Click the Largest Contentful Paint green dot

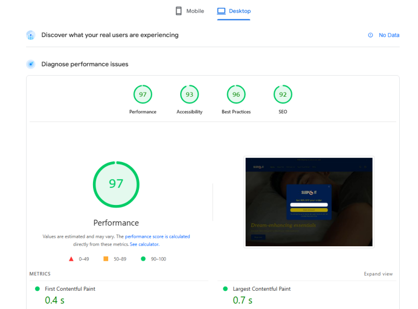[x=225, y=289]
